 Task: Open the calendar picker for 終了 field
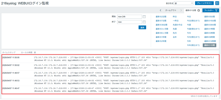coord(144,22)
